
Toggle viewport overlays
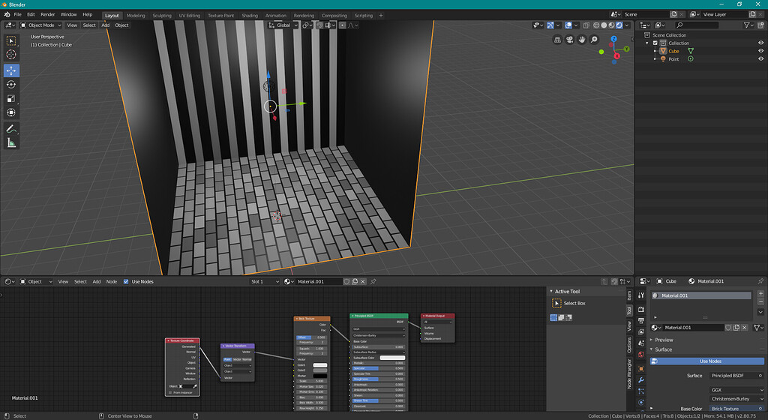coord(568,25)
